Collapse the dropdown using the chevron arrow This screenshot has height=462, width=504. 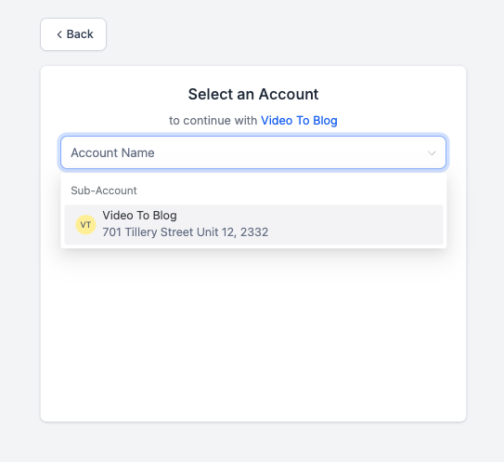(x=432, y=153)
